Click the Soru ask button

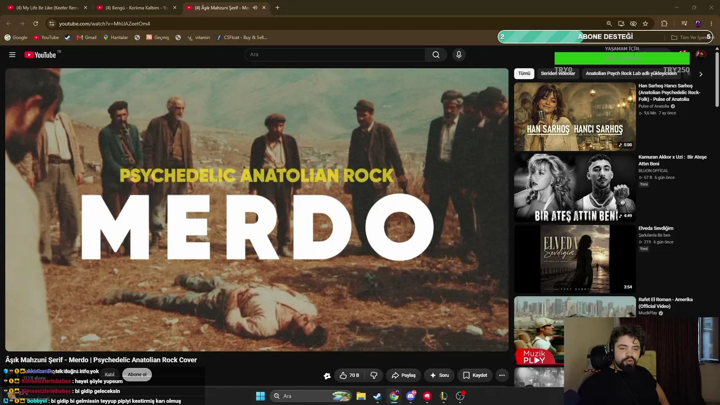click(439, 375)
